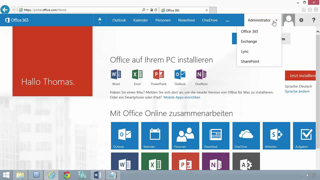
Task: Open the OneNote Online tile
Action: (216, 161)
